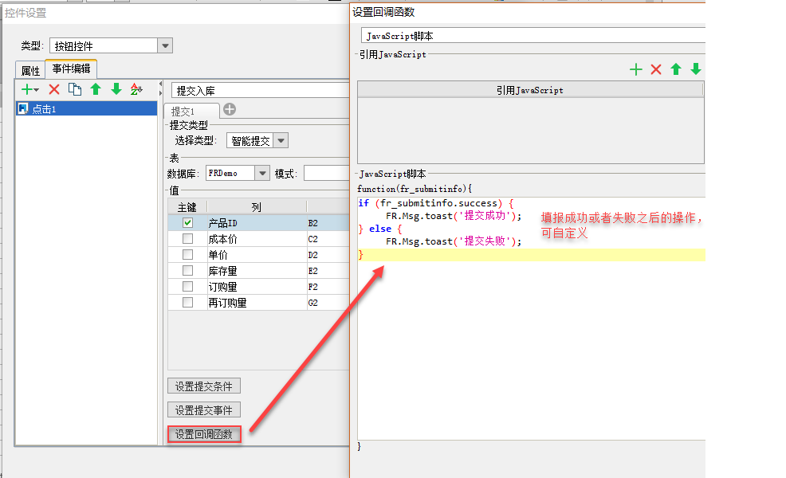Select the 提交1 tab
The image size is (786, 478).
coord(191,111)
